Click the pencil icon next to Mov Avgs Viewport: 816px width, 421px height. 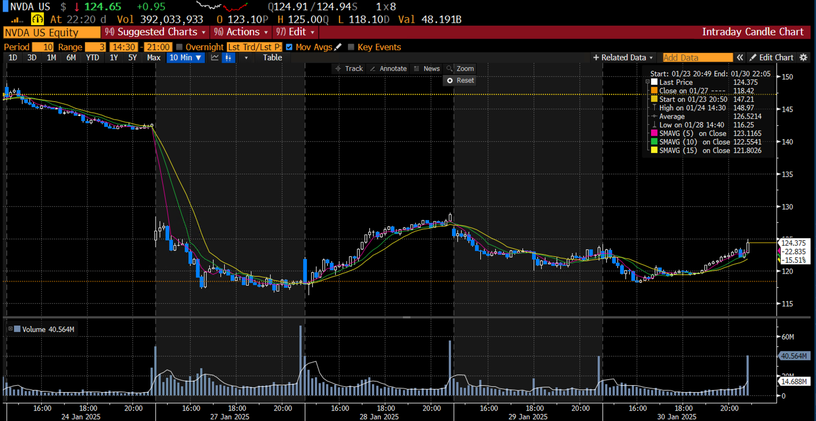coord(338,47)
